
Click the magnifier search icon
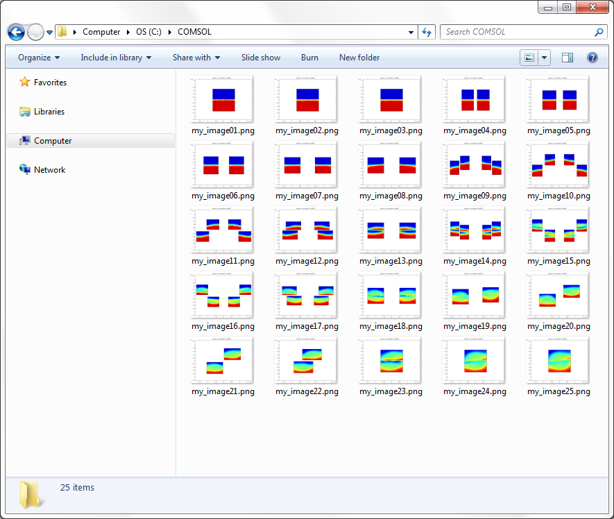pyautogui.click(x=599, y=32)
